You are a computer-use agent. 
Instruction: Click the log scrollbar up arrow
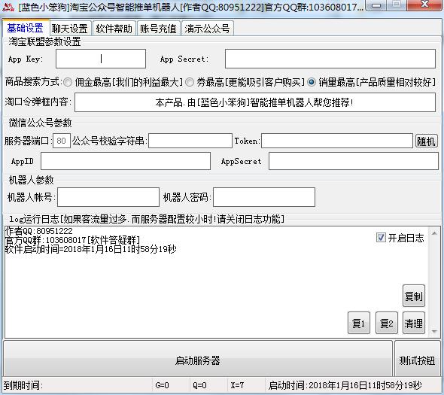click(434, 233)
